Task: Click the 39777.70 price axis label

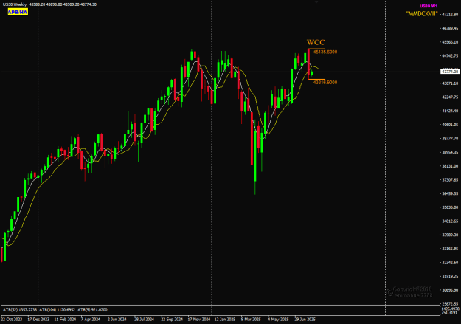Action: 450,138
